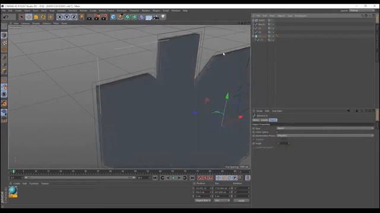Image resolution: width=380 pixels, height=213 pixels.
Task: Open the Render menu in main menu bar
Action: click(x=83, y=11)
